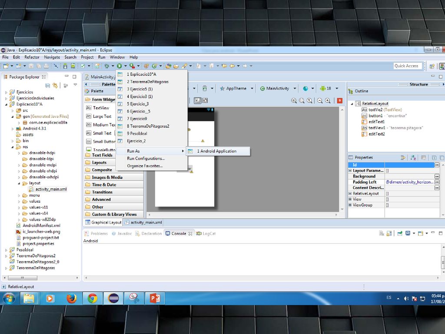Collapse the Explicacio10*A project tree
This screenshot has width=445, height=334.
pos(6,104)
